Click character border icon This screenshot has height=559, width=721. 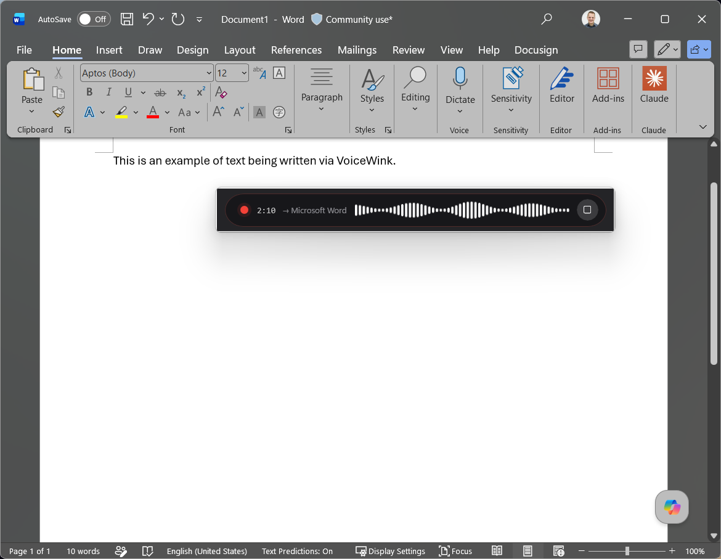click(279, 73)
